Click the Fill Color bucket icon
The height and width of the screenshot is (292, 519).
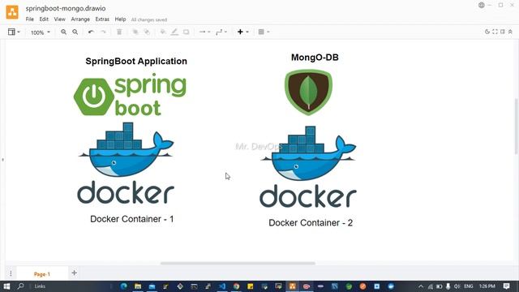pos(163,32)
